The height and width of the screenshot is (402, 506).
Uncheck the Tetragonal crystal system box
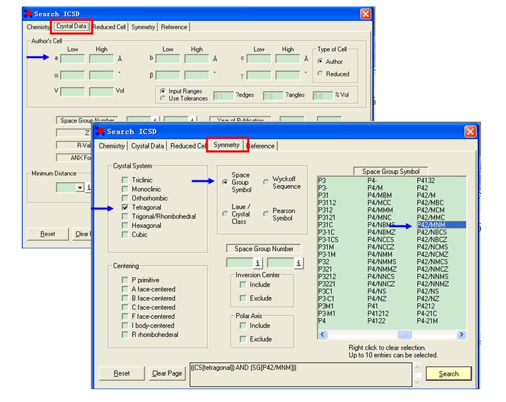(125, 207)
